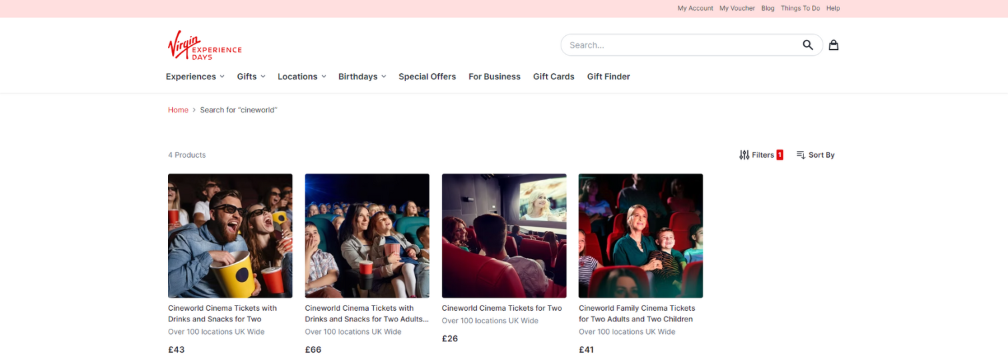This screenshot has height=356, width=1008.
Task: Click inside the Search input field
Action: coord(680,45)
